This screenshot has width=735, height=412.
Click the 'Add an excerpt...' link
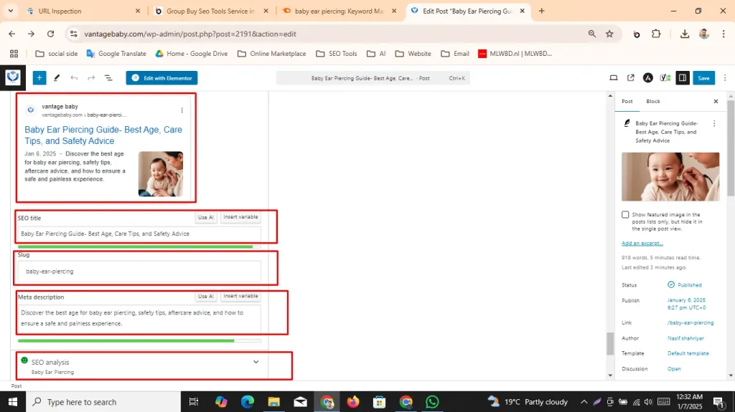click(x=642, y=244)
